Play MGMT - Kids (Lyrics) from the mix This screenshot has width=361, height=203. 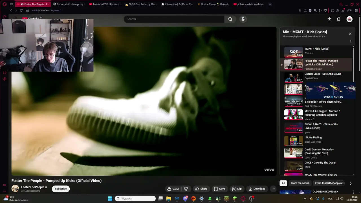click(x=316, y=52)
